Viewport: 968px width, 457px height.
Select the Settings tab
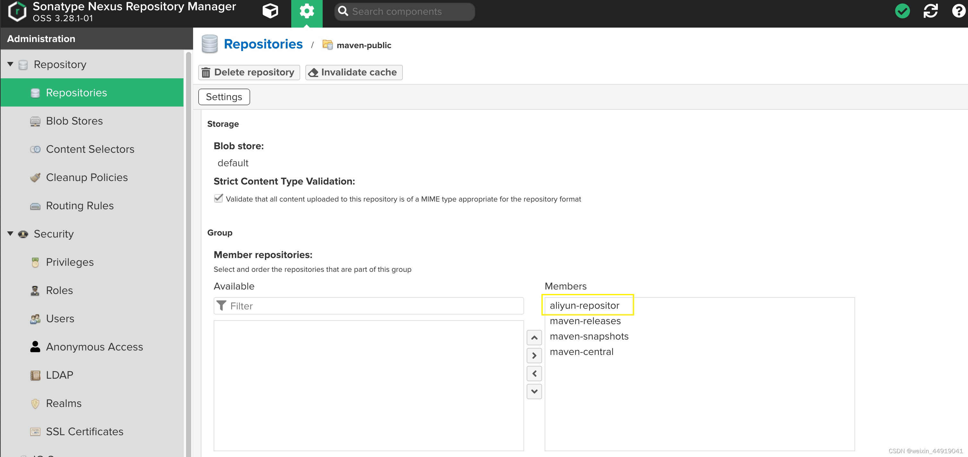click(224, 97)
